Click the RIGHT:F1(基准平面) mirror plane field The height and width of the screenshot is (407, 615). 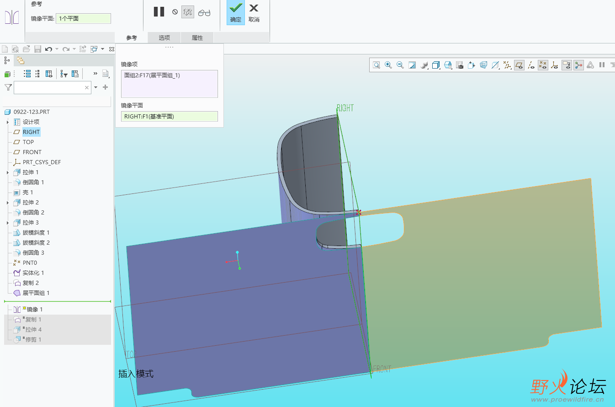170,117
